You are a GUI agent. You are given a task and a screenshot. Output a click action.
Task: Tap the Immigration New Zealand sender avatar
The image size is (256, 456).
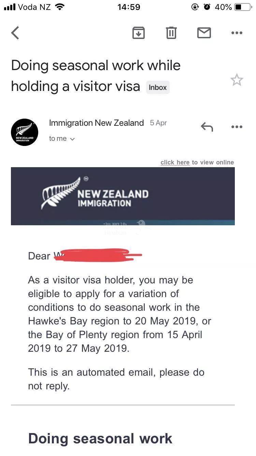25,132
